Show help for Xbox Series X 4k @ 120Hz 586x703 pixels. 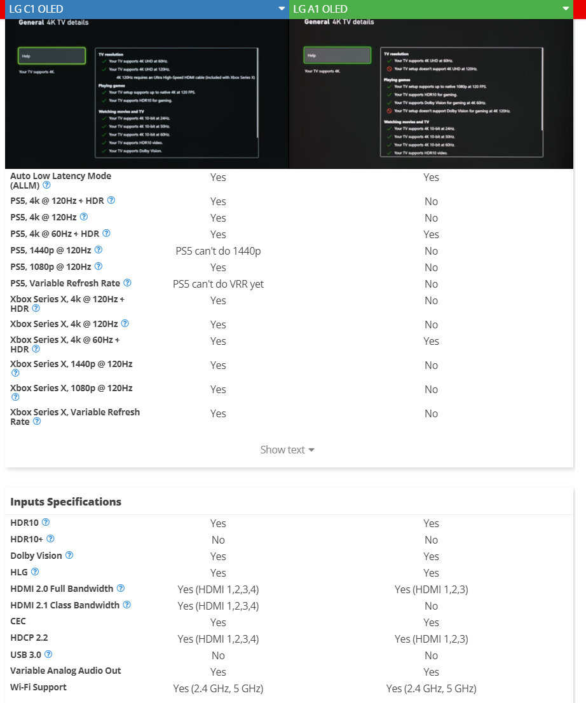click(x=125, y=323)
